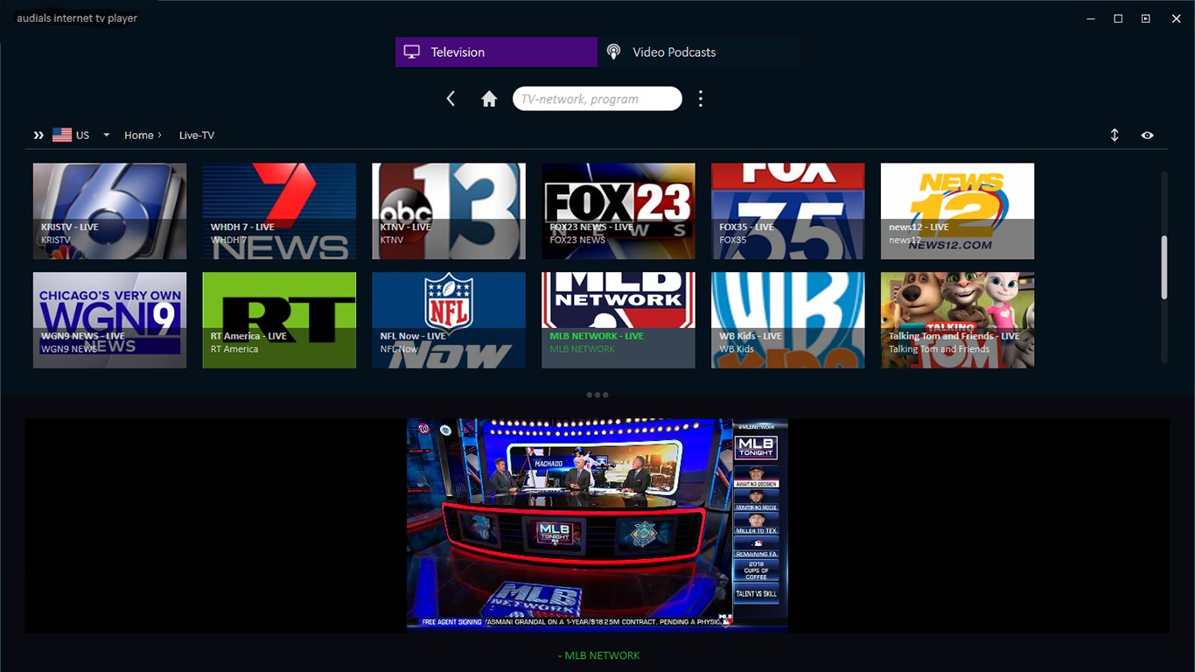The width and height of the screenshot is (1195, 672).
Task: Click the Television monitor icon
Action: pyautogui.click(x=412, y=52)
